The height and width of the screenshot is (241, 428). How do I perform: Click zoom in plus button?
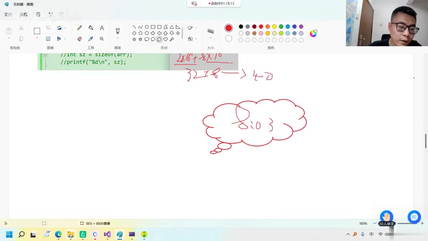click(x=422, y=223)
